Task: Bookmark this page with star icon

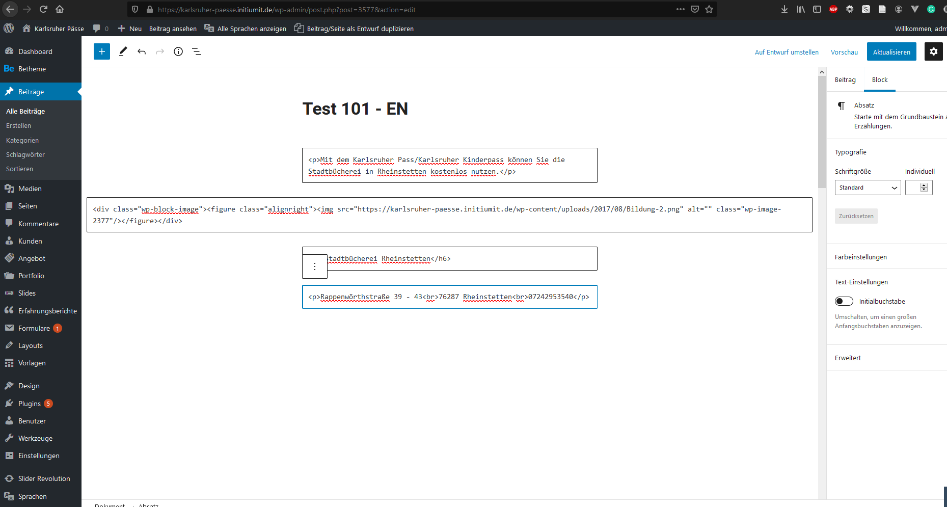Action: (709, 9)
